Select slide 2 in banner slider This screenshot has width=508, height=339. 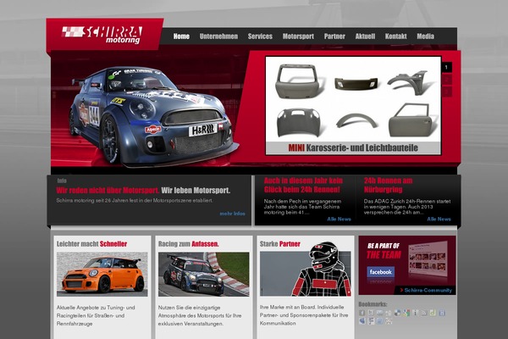[x=446, y=80]
